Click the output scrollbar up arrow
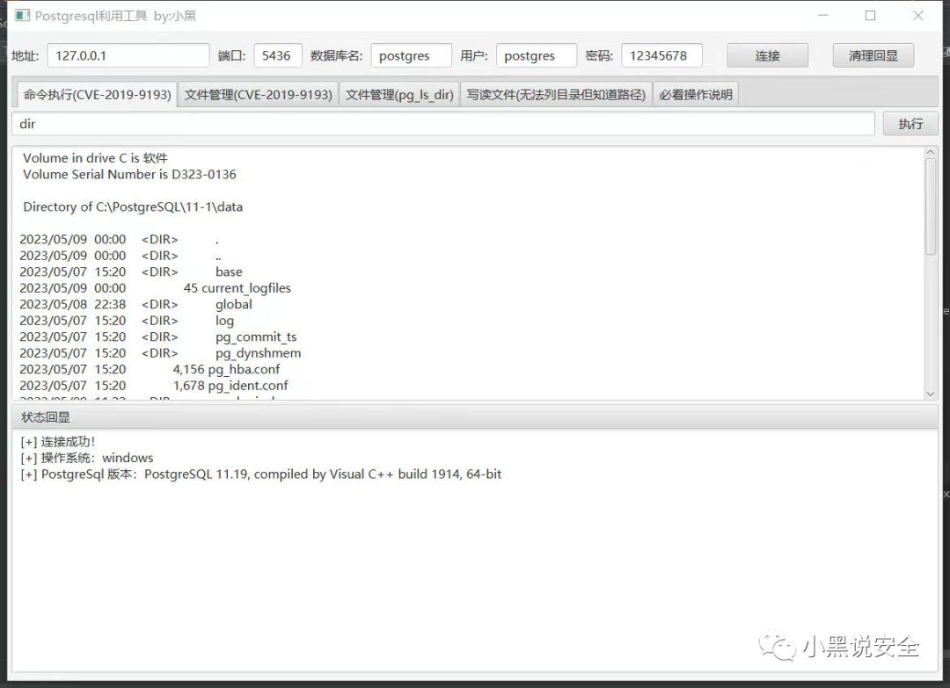Screen dimensions: 950x688 click(x=931, y=153)
